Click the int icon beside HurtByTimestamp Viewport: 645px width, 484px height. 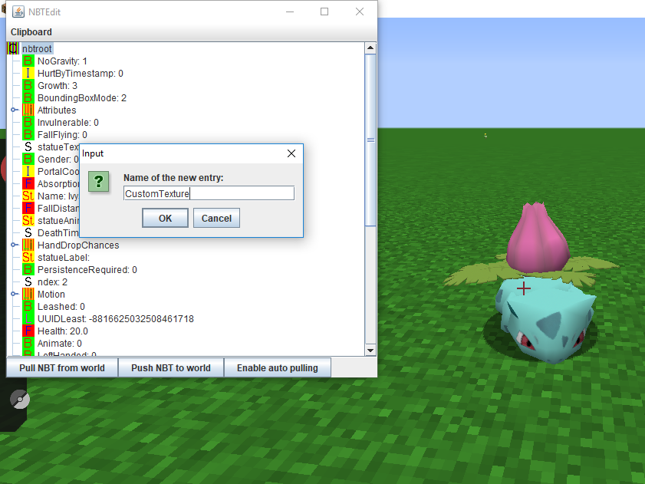28,74
